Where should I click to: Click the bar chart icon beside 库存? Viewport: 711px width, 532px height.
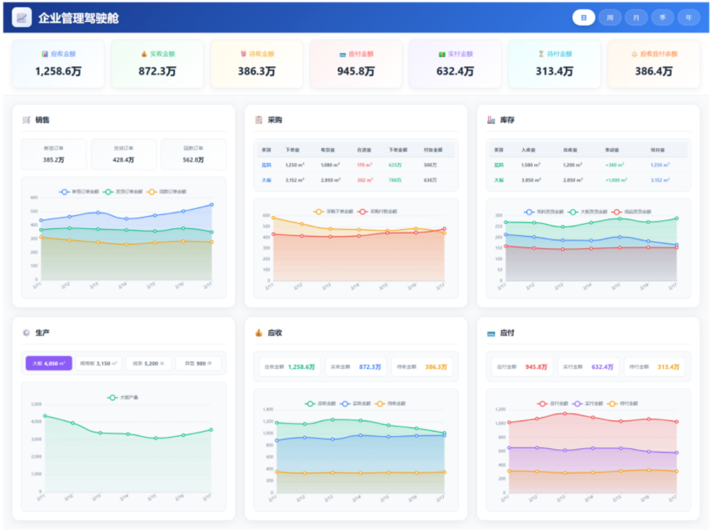pos(491,120)
